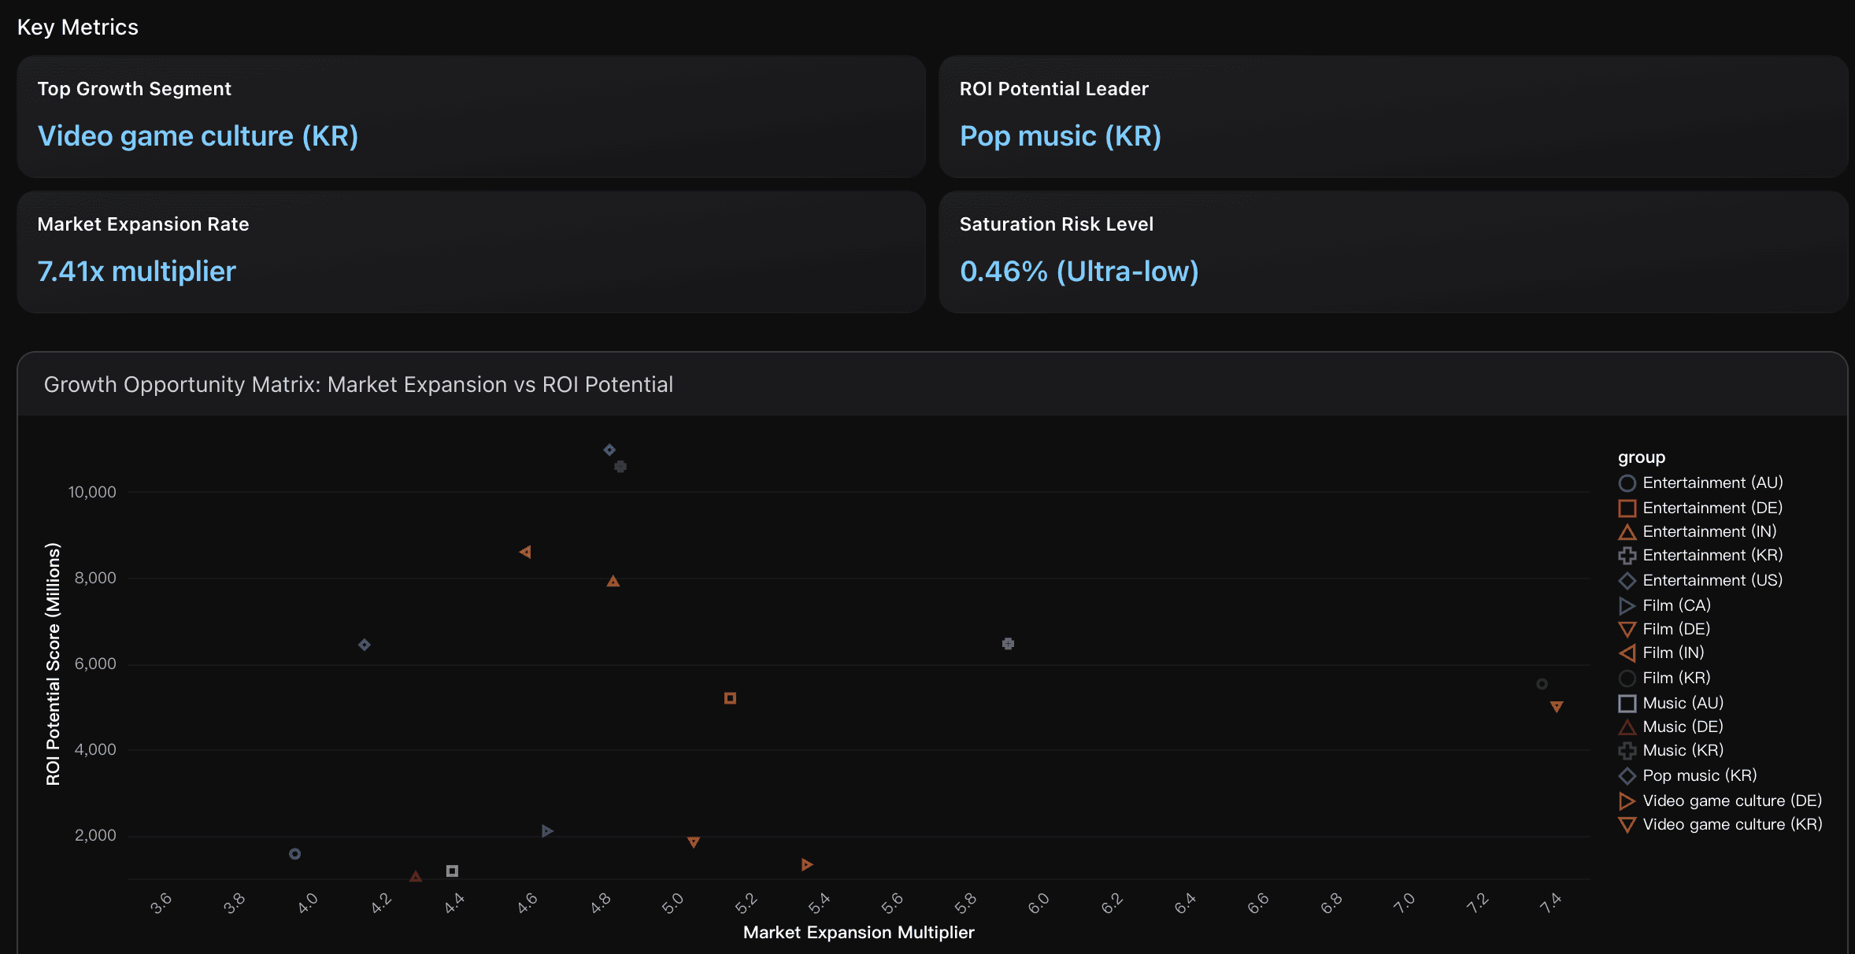Open the Video game culture (KR) link
Screen dimensions: 1855x954
[198, 135]
